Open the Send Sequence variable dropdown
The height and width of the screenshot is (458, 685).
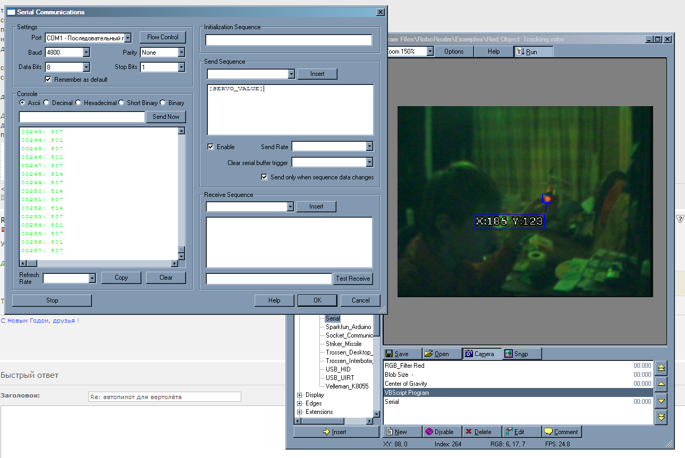pos(291,74)
